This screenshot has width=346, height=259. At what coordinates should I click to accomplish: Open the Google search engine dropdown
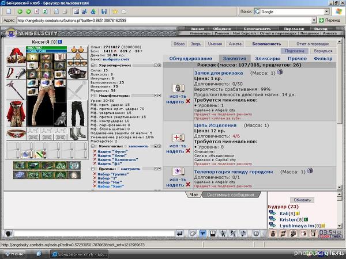(x=326, y=12)
